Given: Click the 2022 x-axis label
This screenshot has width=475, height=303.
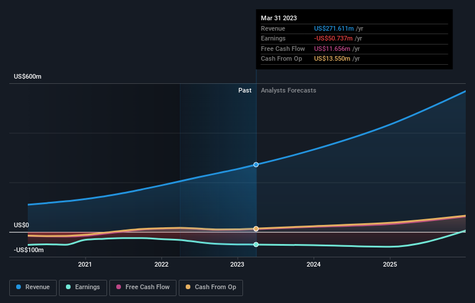Looking at the screenshot, I should point(161,264).
